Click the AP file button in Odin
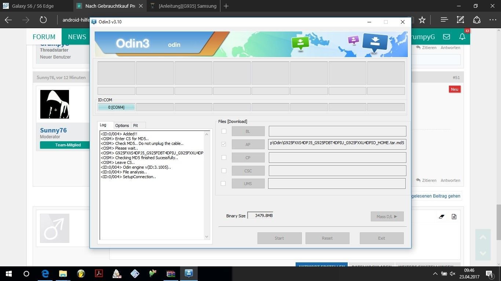This screenshot has width=501, height=281. tap(248, 145)
